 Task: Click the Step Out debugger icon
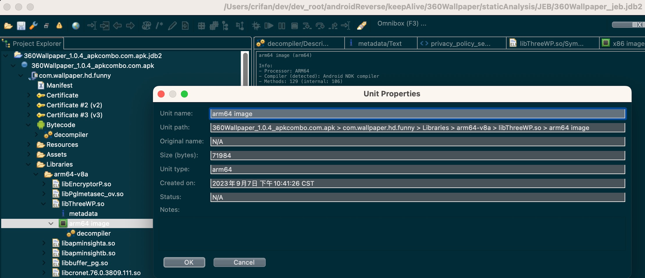pos(333,26)
